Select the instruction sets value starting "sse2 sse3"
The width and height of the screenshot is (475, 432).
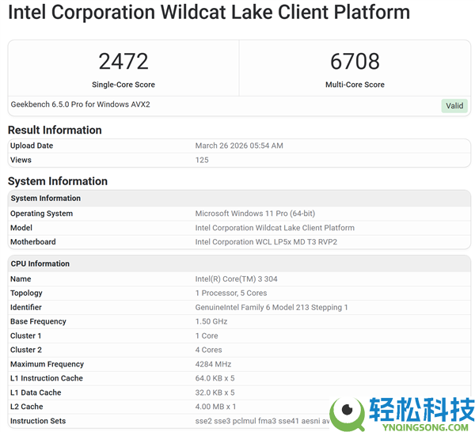[x=263, y=421]
